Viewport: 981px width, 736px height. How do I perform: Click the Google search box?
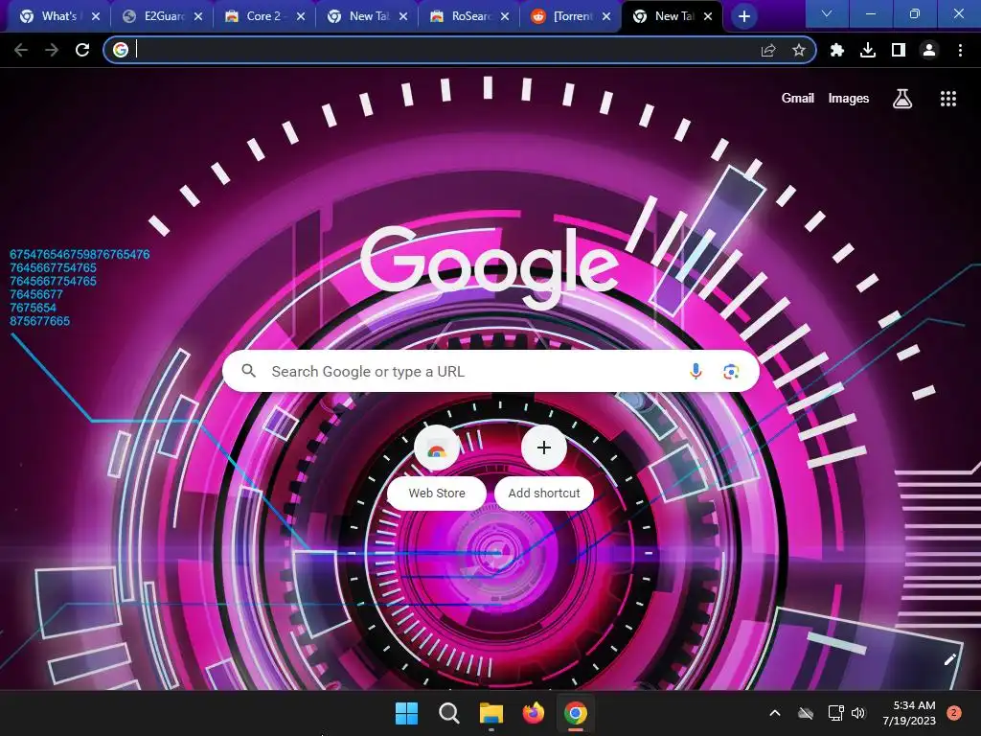[490, 371]
